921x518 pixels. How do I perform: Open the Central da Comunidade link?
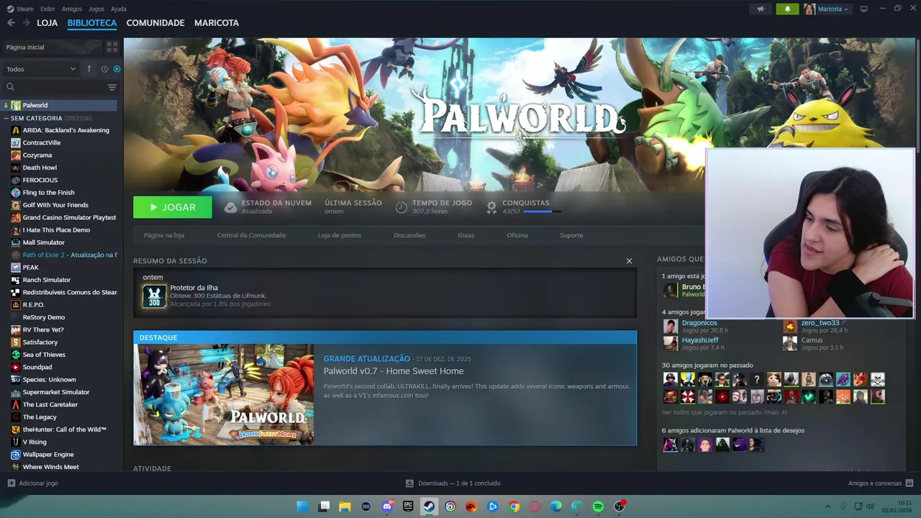tap(251, 235)
